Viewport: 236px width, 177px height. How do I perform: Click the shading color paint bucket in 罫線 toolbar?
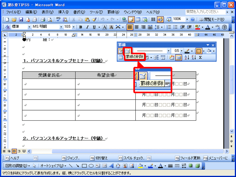209,51
